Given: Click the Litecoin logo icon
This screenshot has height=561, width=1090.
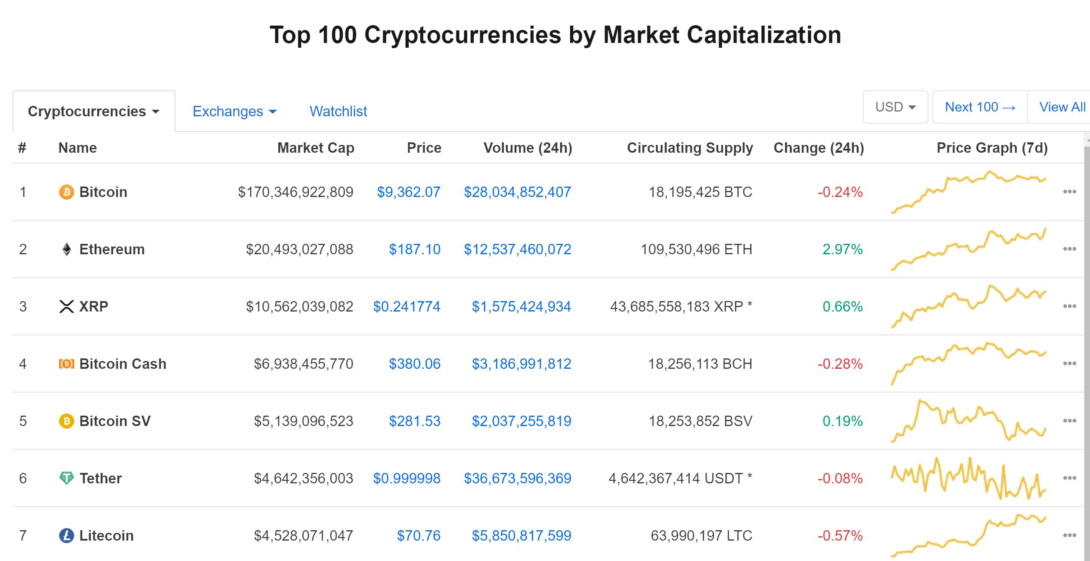Looking at the screenshot, I should coord(66,535).
